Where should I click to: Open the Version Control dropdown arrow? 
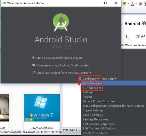point(90,73)
